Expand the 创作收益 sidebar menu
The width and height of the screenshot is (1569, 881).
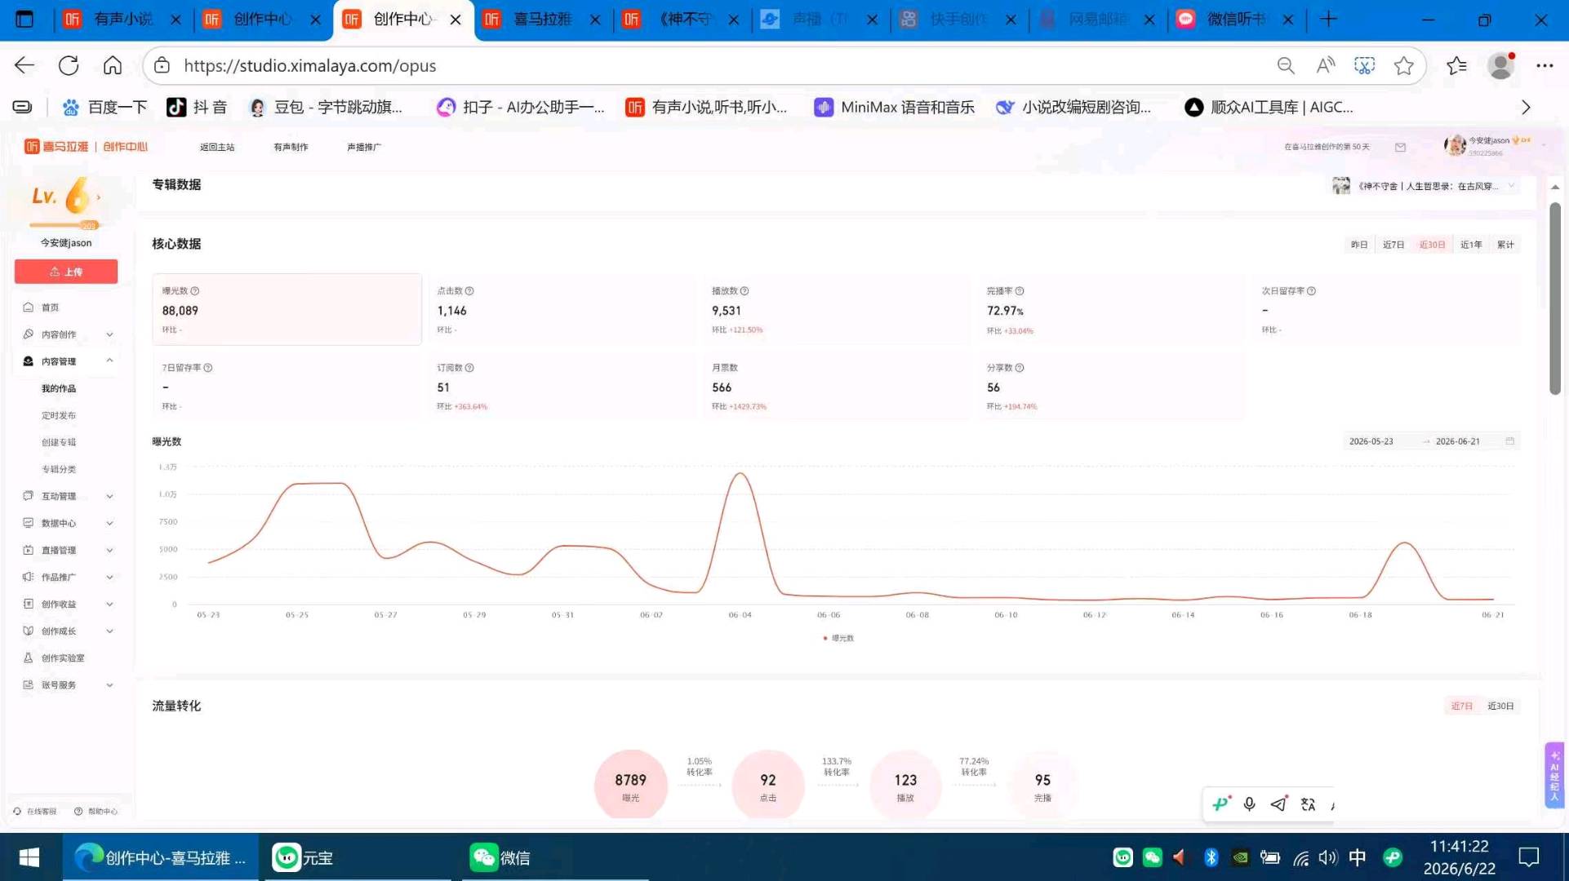coord(109,604)
